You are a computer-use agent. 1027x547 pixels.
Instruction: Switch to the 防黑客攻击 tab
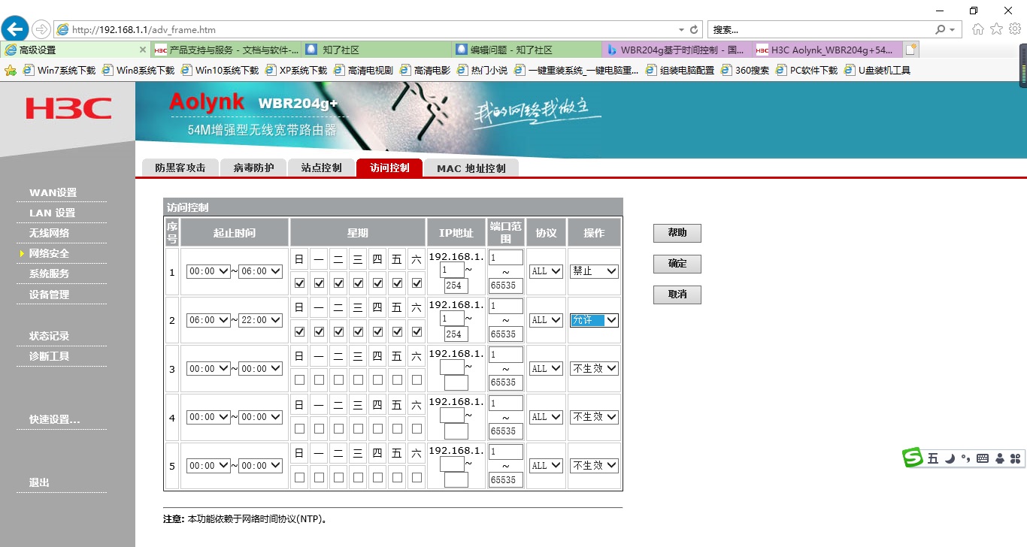[x=180, y=168]
